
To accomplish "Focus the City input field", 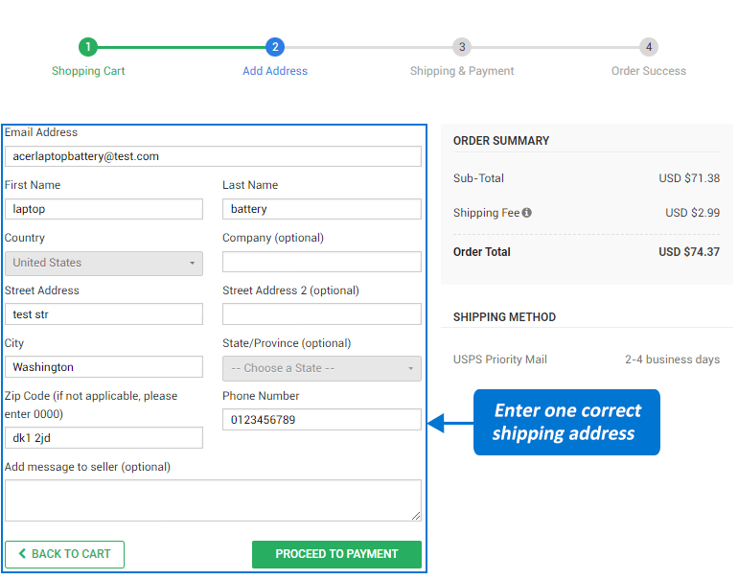I will [104, 367].
